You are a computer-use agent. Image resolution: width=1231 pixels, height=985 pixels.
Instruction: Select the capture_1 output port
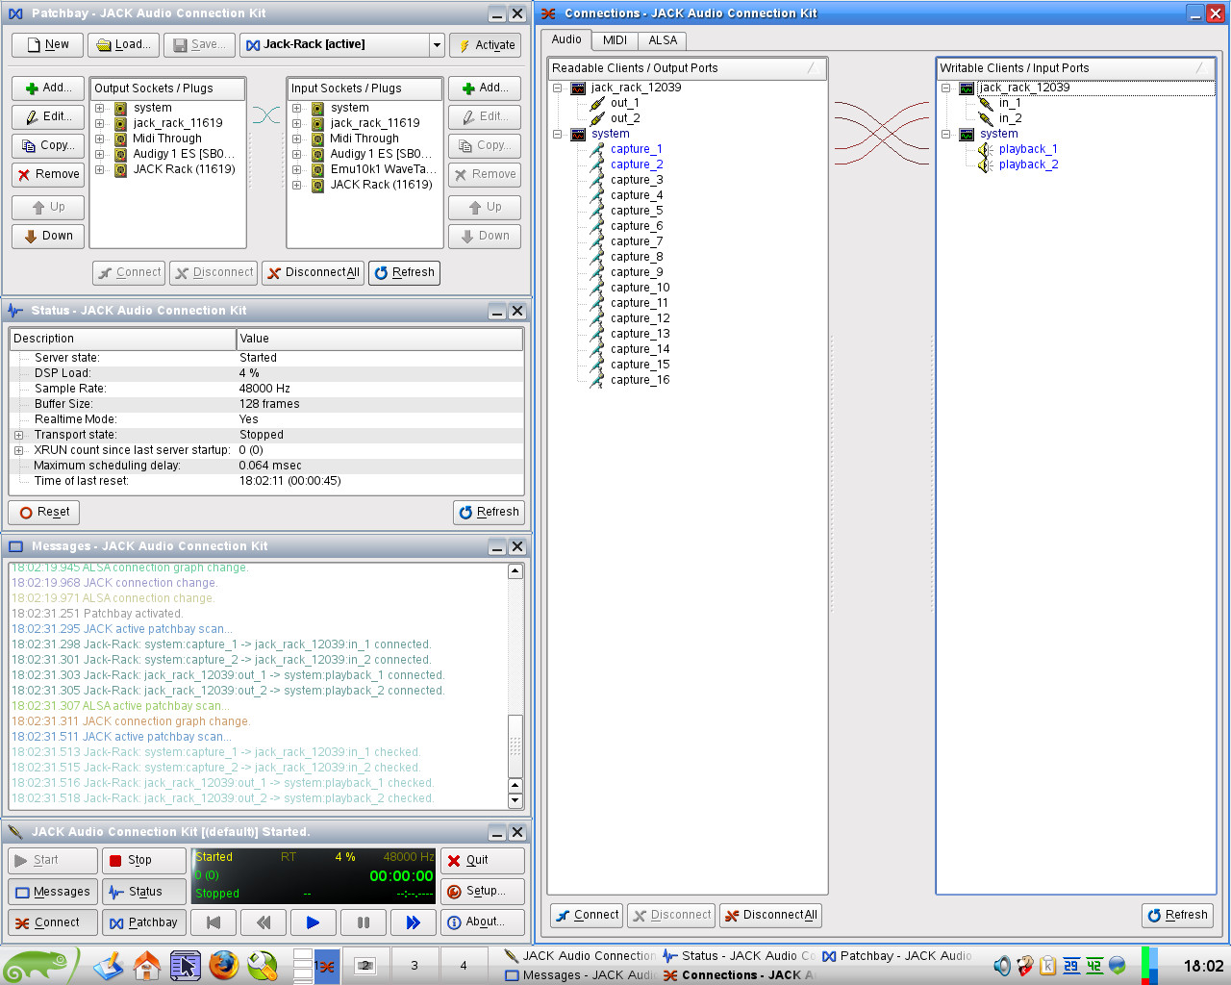click(636, 149)
